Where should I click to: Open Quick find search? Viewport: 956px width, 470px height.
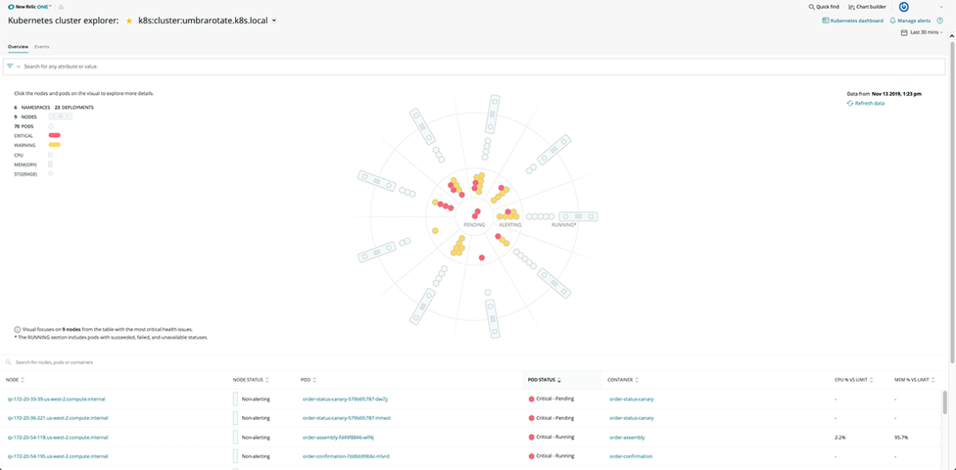tap(823, 6)
